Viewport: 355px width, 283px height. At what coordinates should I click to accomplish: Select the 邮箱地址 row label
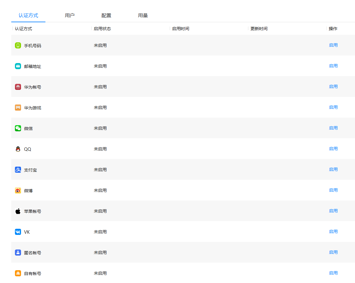click(x=33, y=66)
